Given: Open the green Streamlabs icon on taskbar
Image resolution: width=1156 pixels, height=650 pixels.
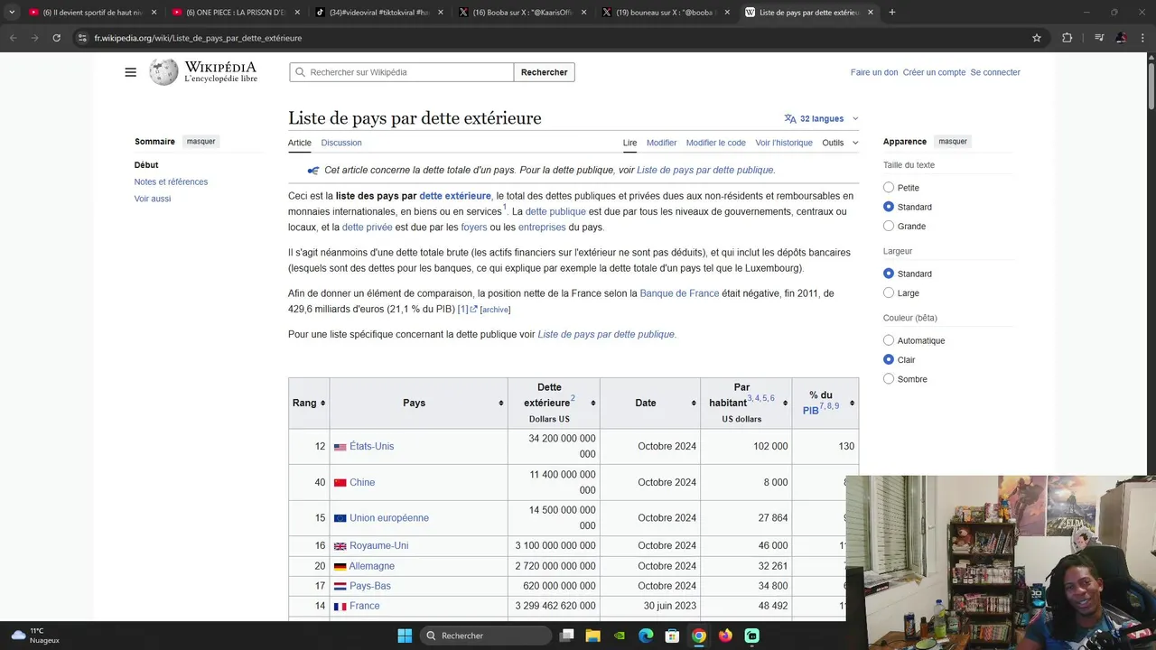Looking at the screenshot, I should (x=751, y=636).
